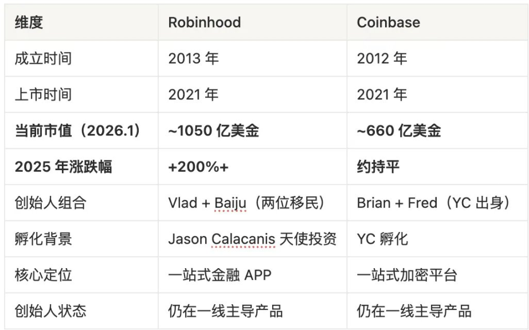
Task: Select the Brian + Fred（YC 出身）cell
Action: (x=433, y=203)
